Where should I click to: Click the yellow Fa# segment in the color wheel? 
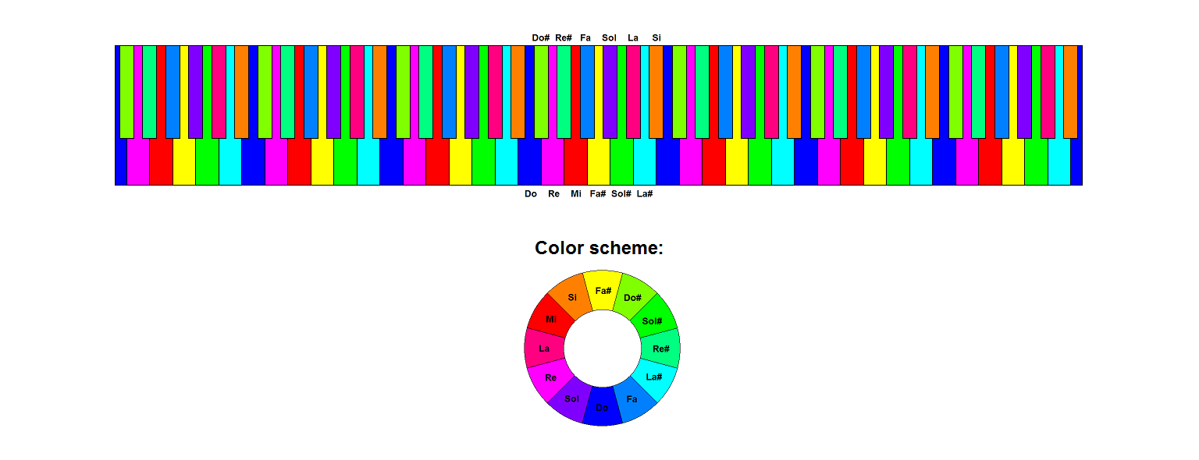pos(603,290)
